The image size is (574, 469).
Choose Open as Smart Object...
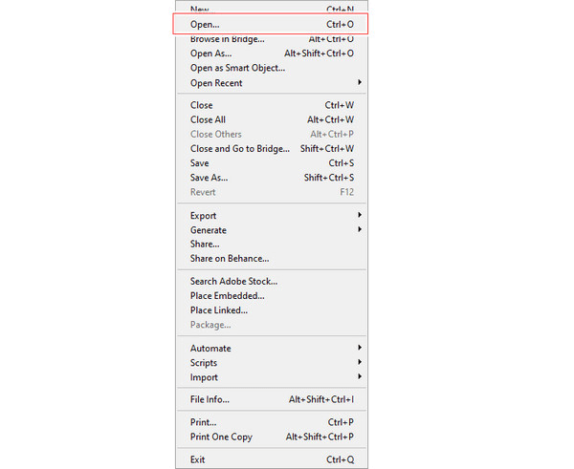tap(272, 69)
